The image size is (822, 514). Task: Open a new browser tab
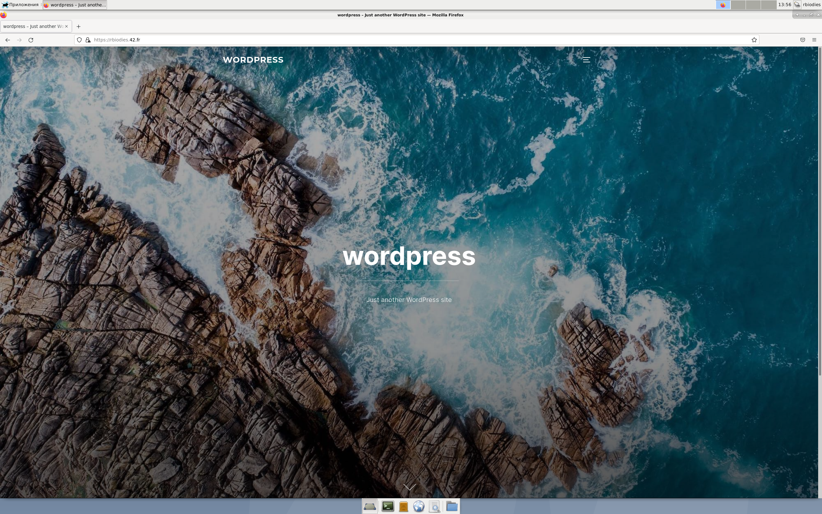[x=78, y=27]
